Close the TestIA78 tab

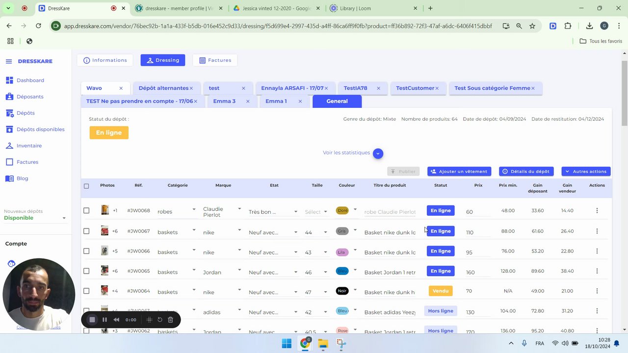coord(378,88)
